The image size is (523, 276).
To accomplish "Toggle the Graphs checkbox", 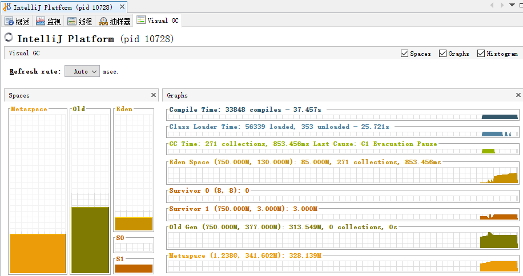I will [x=442, y=54].
